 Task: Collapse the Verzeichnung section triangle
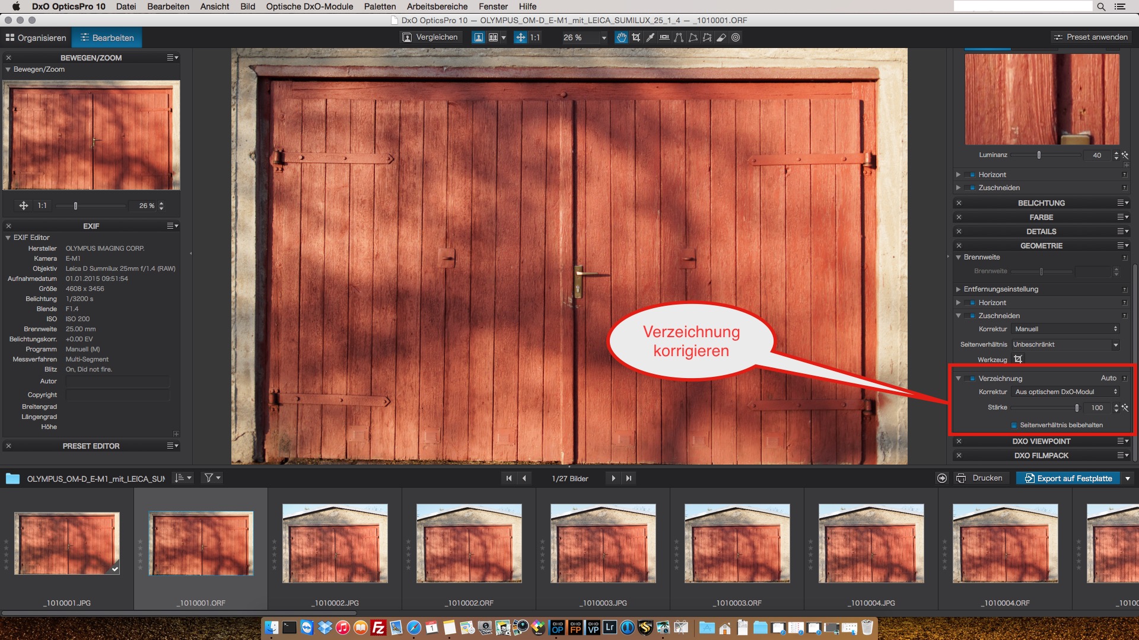958,378
